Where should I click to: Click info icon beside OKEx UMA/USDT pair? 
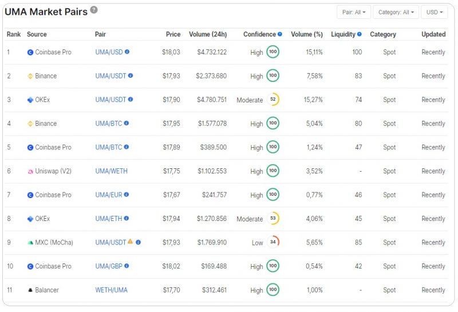click(131, 100)
